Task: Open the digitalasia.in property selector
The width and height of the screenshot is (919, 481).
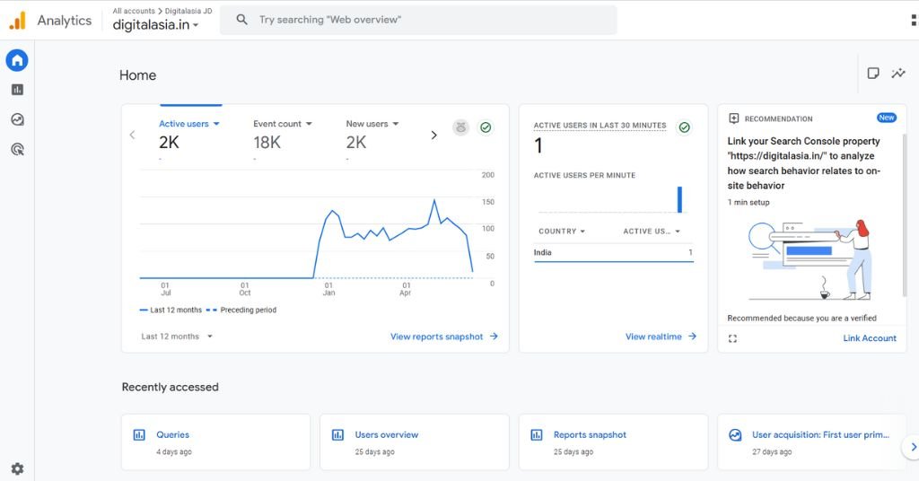Action: (x=156, y=25)
